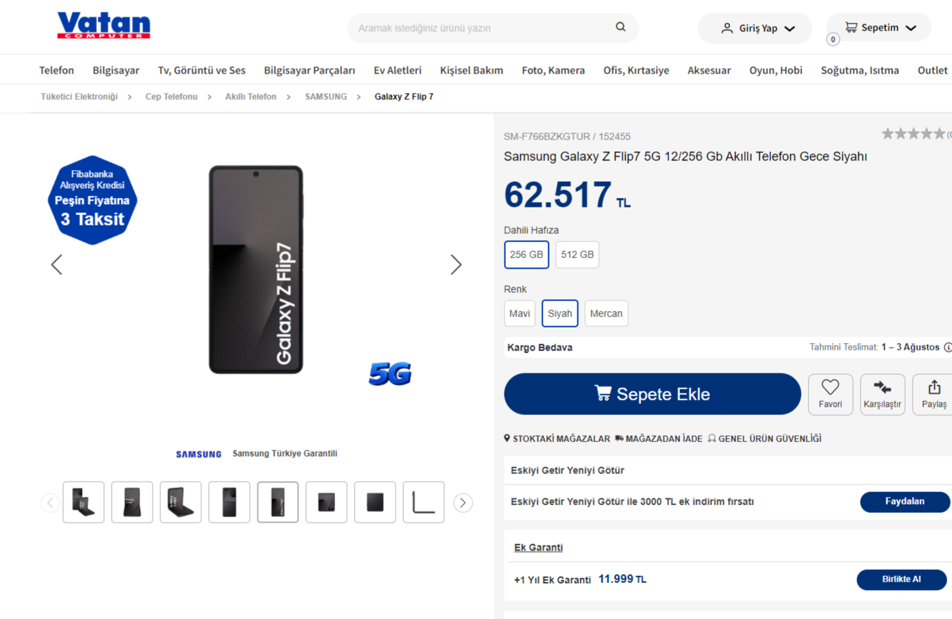Select the sixth product thumbnail
Viewport: 952px width, 619px height.
[x=326, y=502]
